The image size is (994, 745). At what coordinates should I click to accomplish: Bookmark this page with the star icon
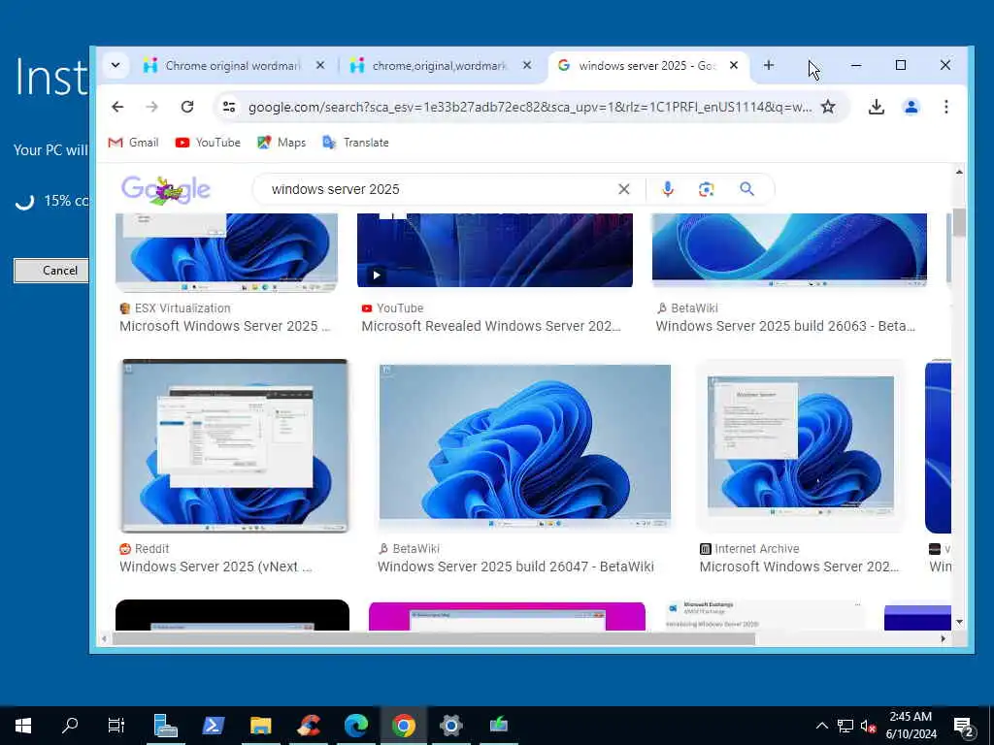click(828, 107)
